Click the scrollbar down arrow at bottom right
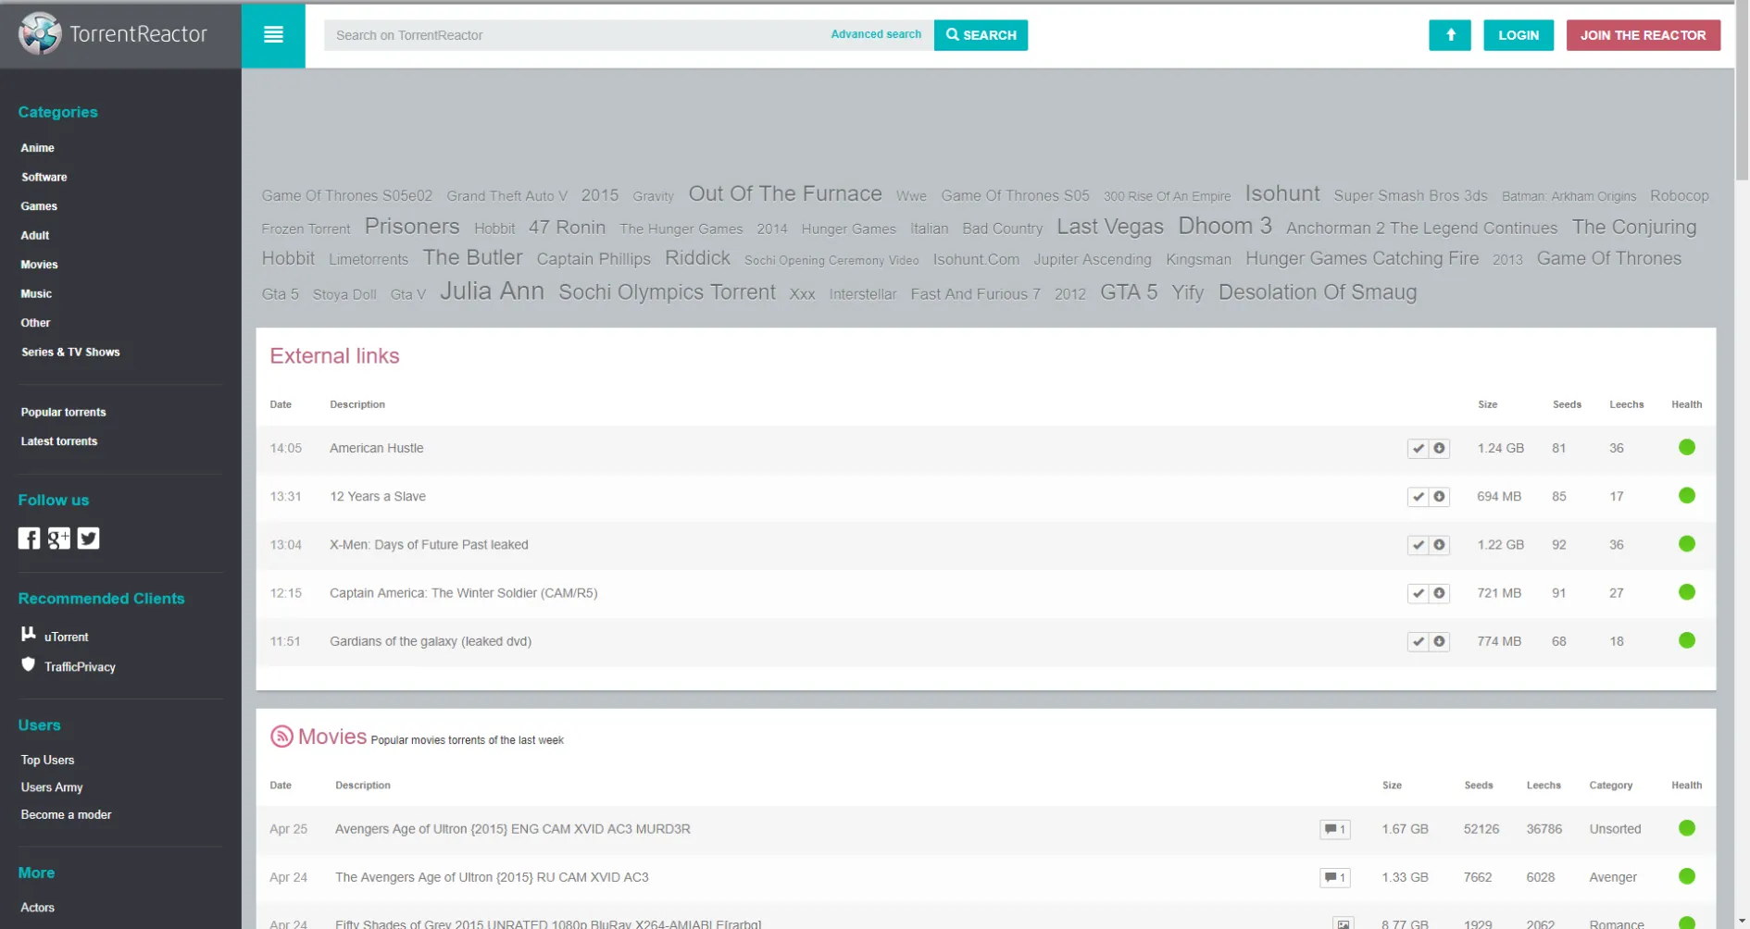This screenshot has height=929, width=1750. pyautogui.click(x=1740, y=921)
